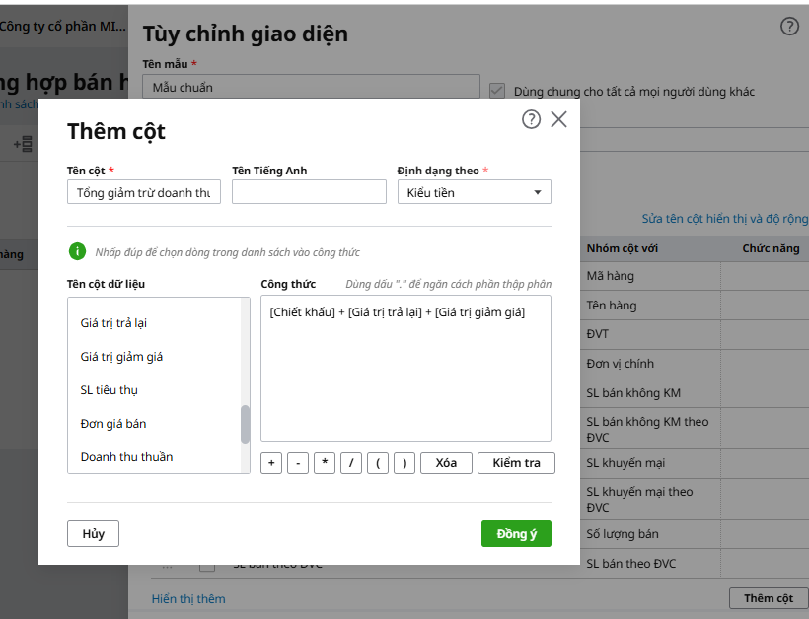Screen dimensions: 809x619
Task: Click the data column list scrollbar thumb
Action: point(245,424)
